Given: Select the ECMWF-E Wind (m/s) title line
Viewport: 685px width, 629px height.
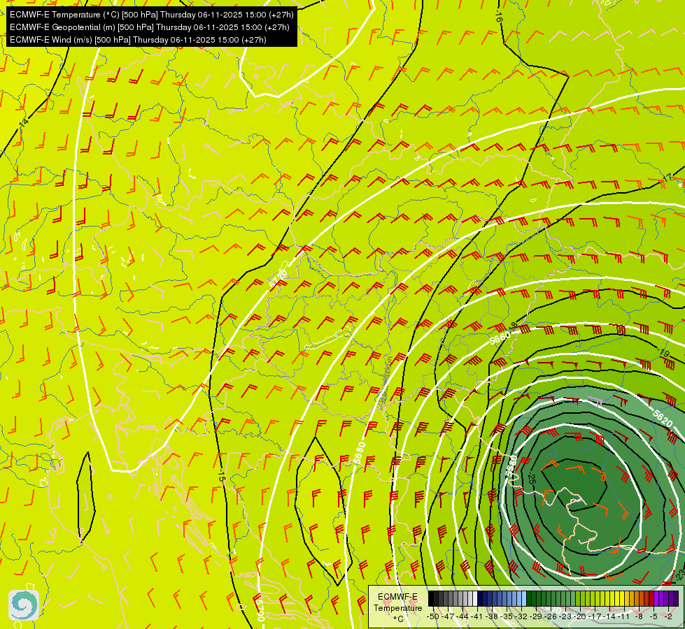Looking at the screenshot, I should (138, 40).
